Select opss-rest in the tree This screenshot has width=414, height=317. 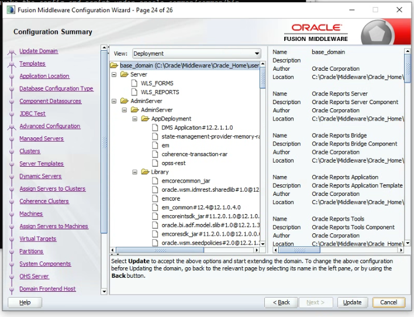click(x=174, y=163)
